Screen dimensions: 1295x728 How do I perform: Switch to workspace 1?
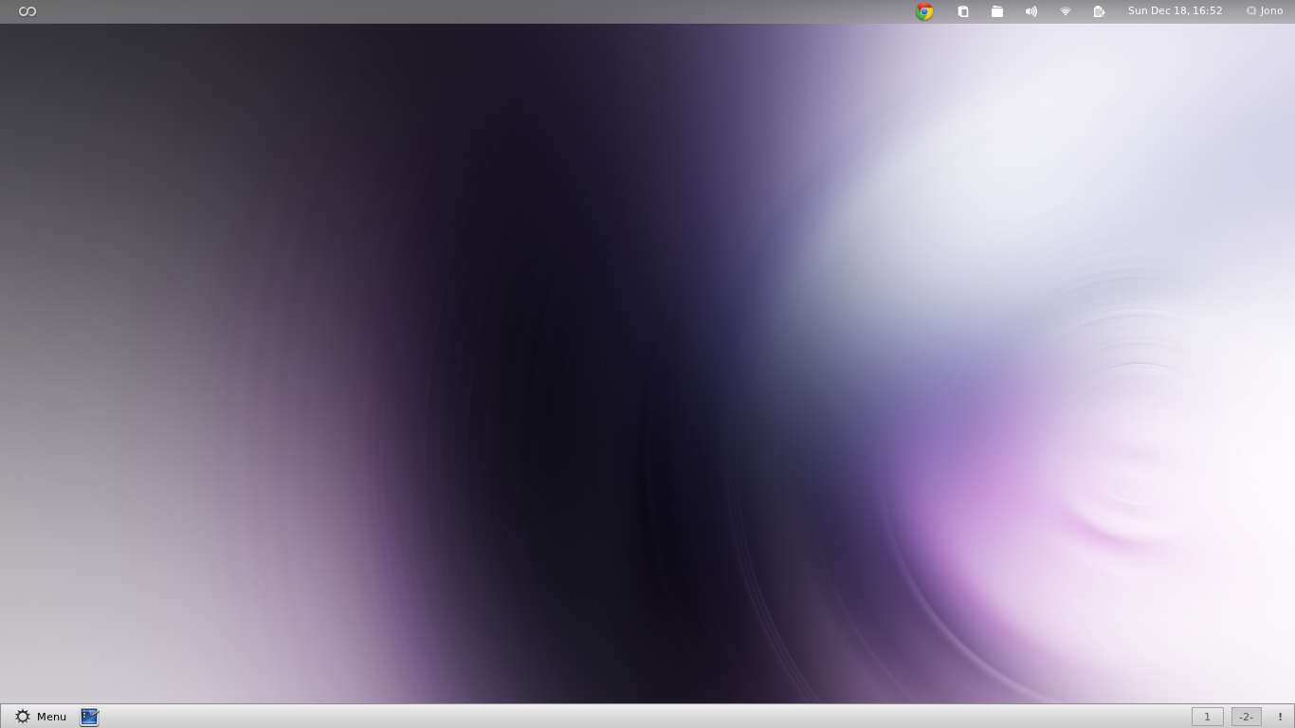coord(1207,717)
